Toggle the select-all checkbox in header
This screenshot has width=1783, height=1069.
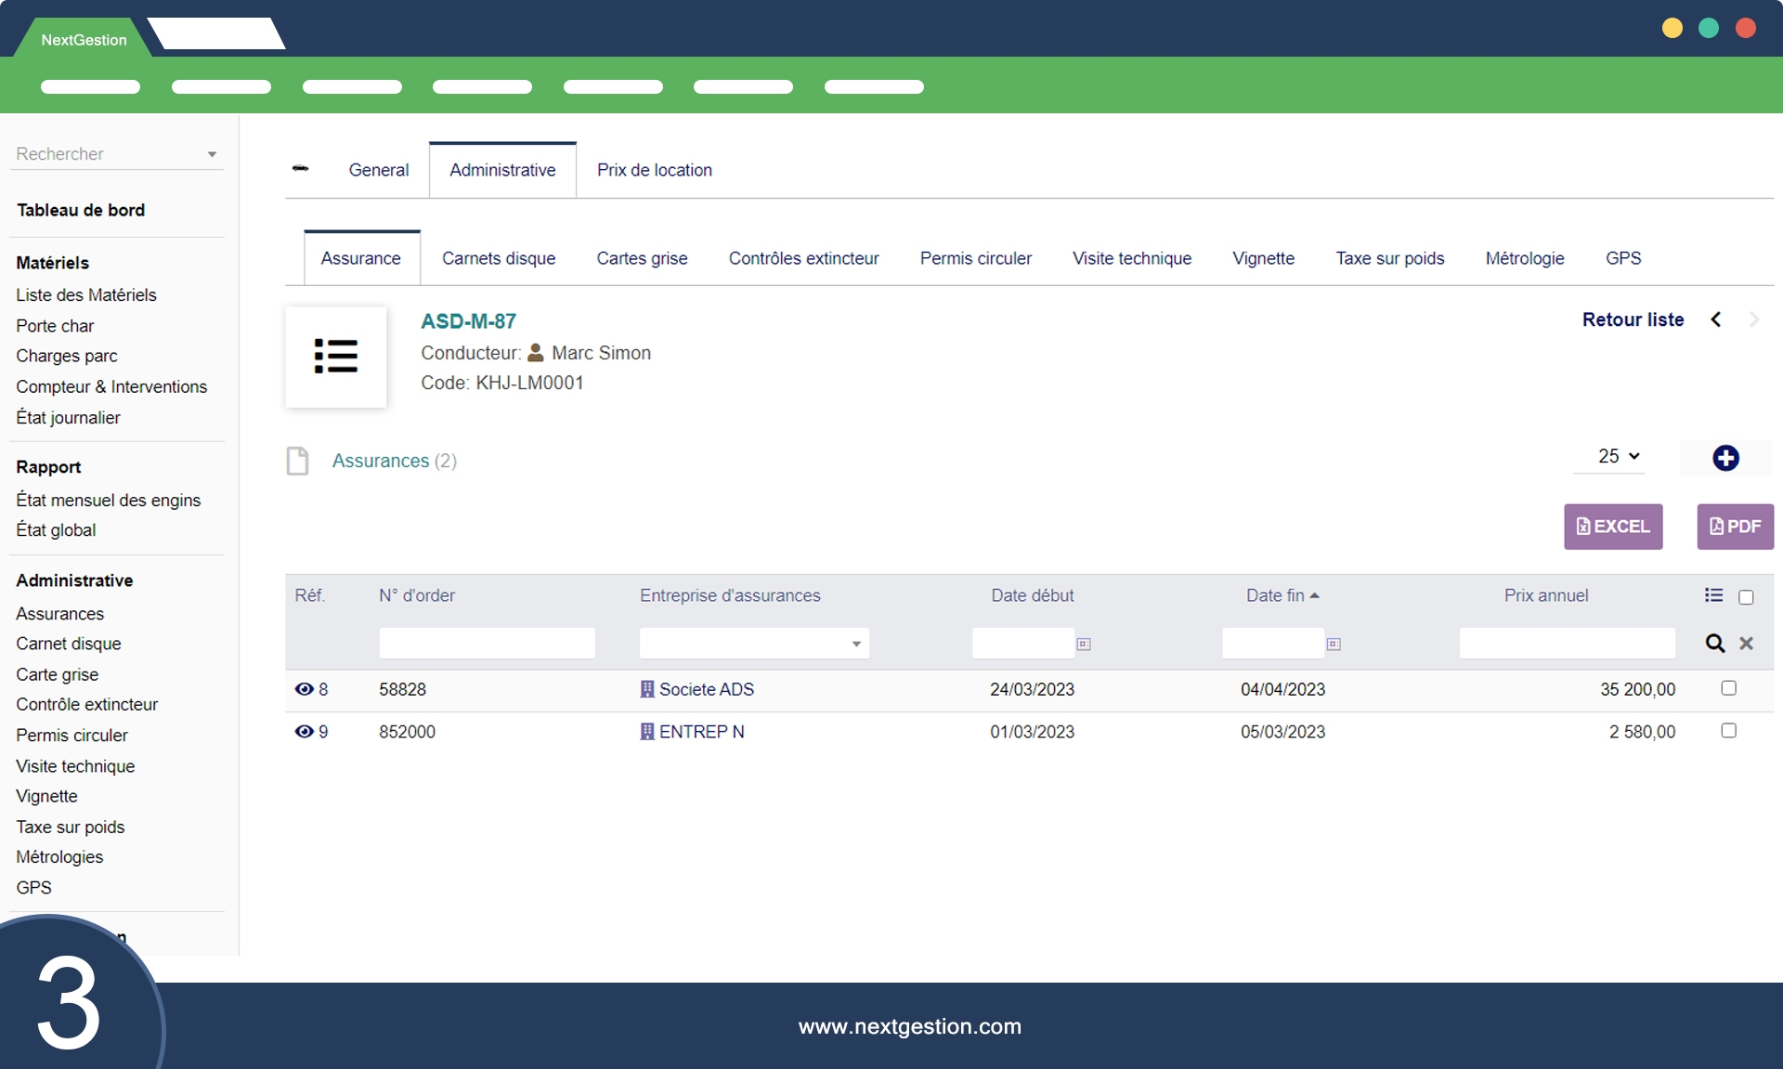1746,597
